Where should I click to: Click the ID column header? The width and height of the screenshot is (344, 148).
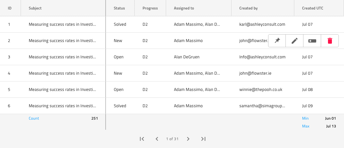coord(10,8)
